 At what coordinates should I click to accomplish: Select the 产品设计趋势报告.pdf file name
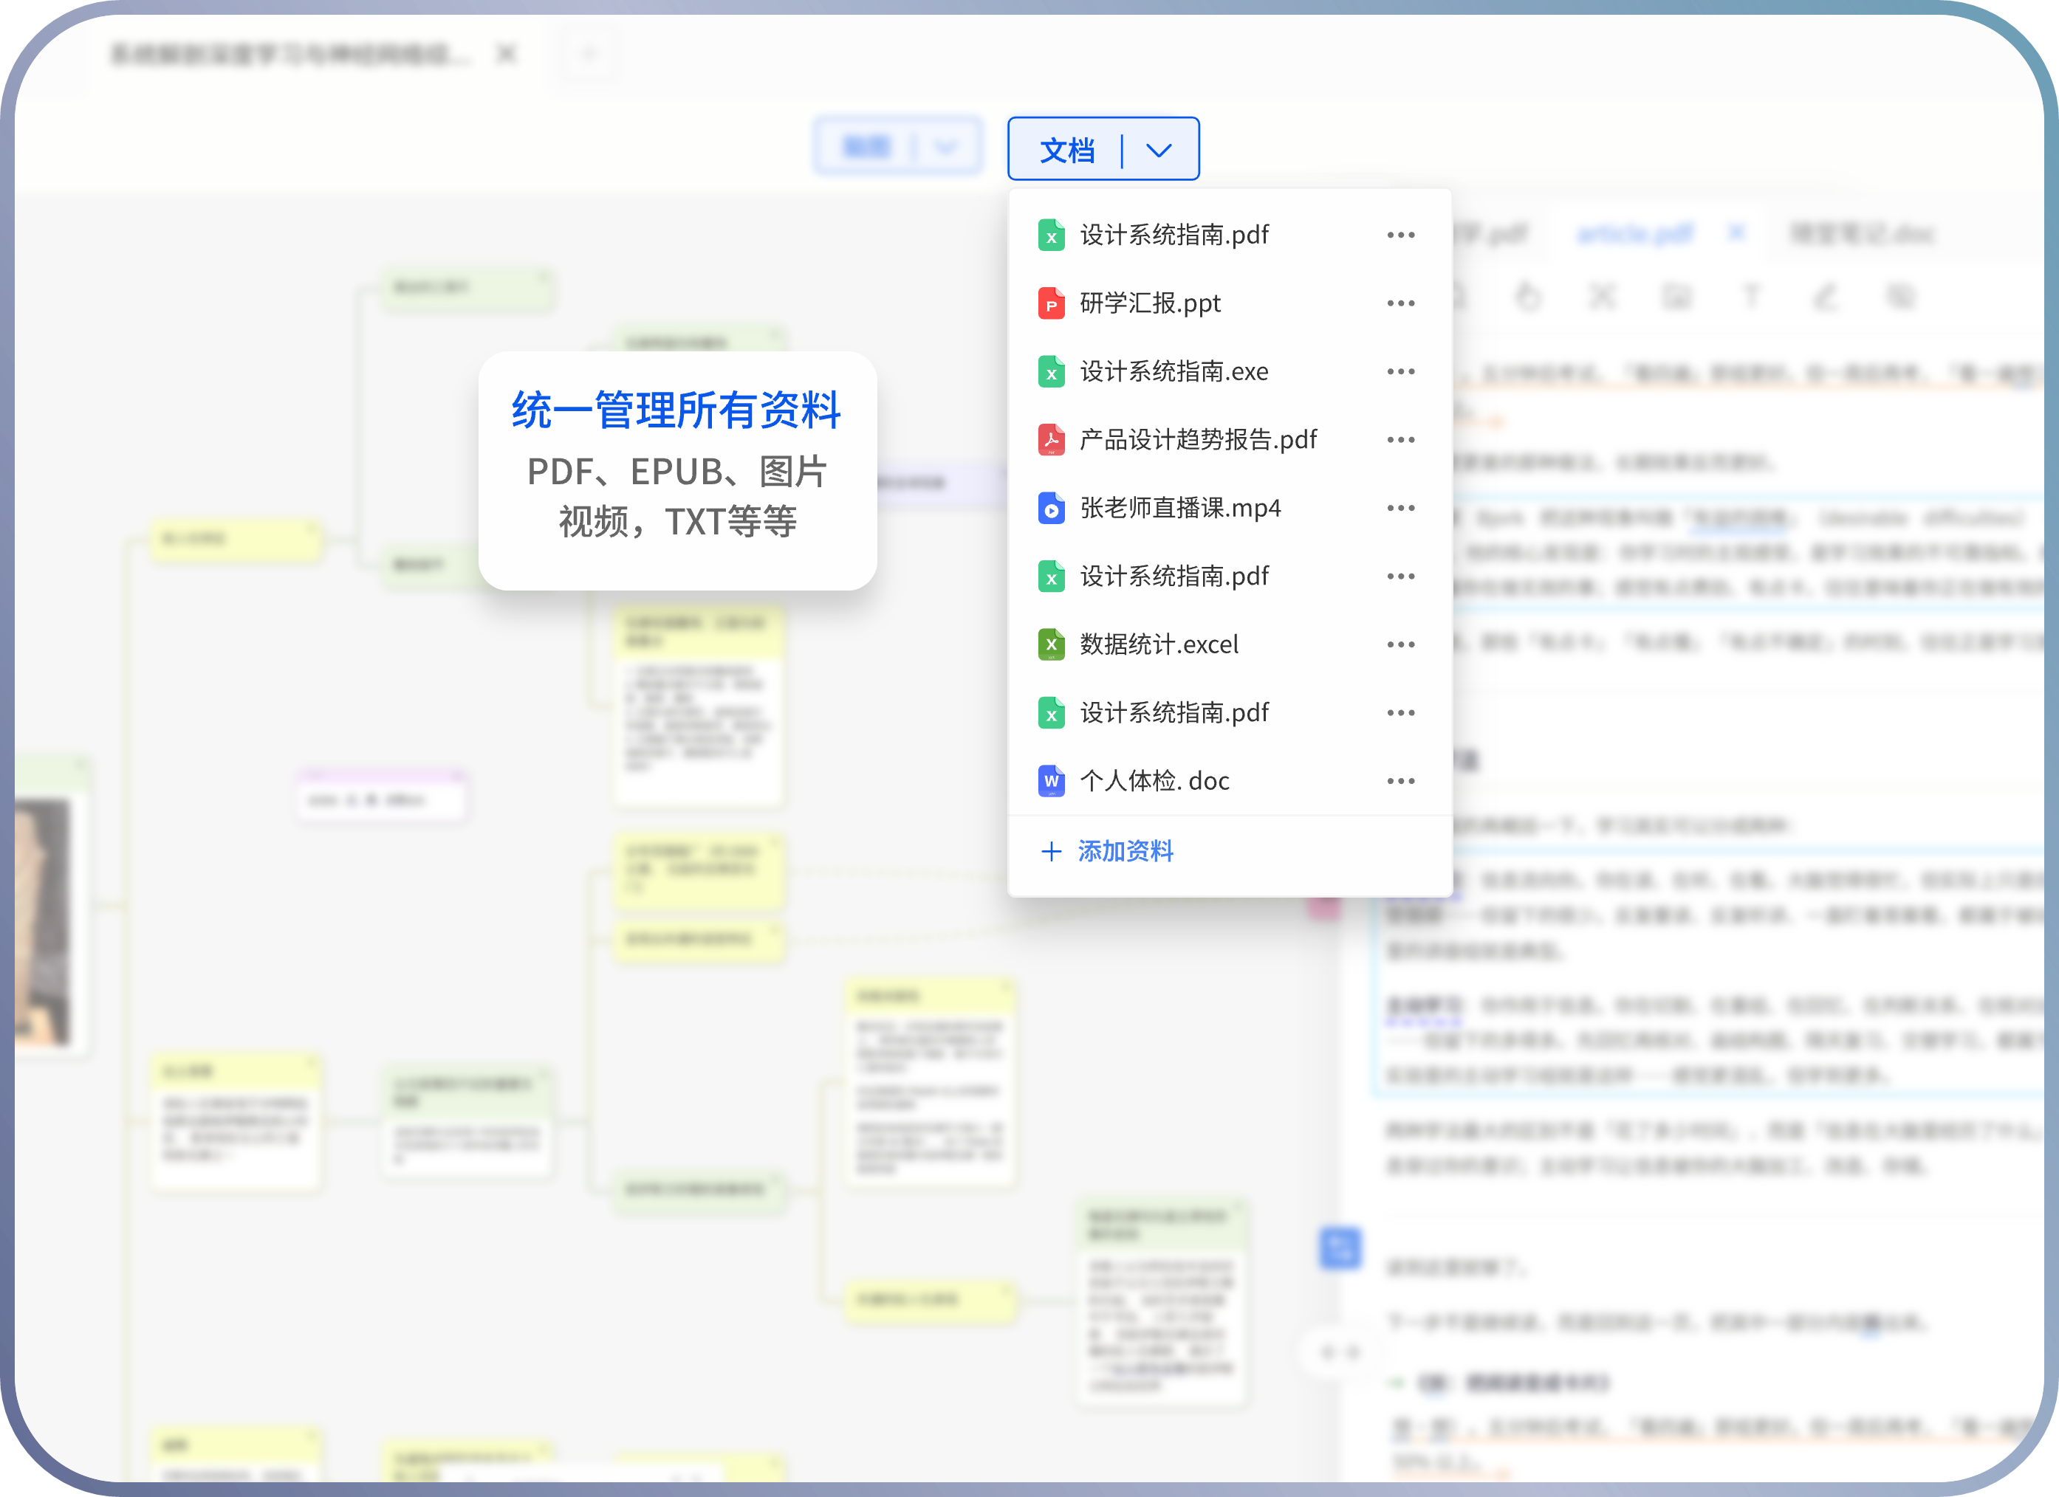tap(1199, 439)
